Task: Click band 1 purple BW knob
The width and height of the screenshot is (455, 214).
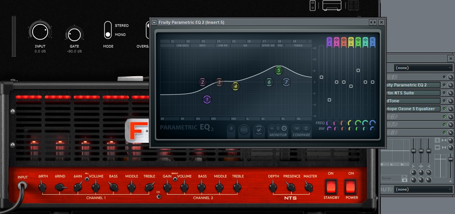Action: [x=329, y=129]
